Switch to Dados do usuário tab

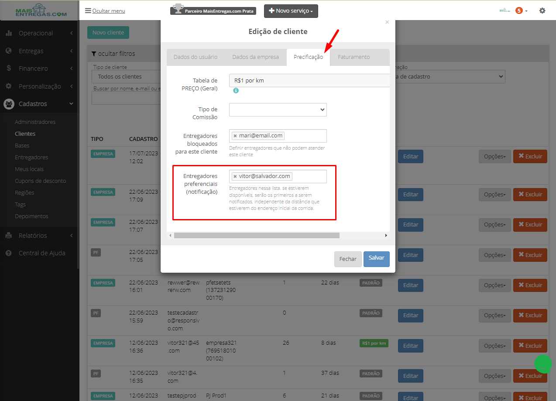(196, 57)
